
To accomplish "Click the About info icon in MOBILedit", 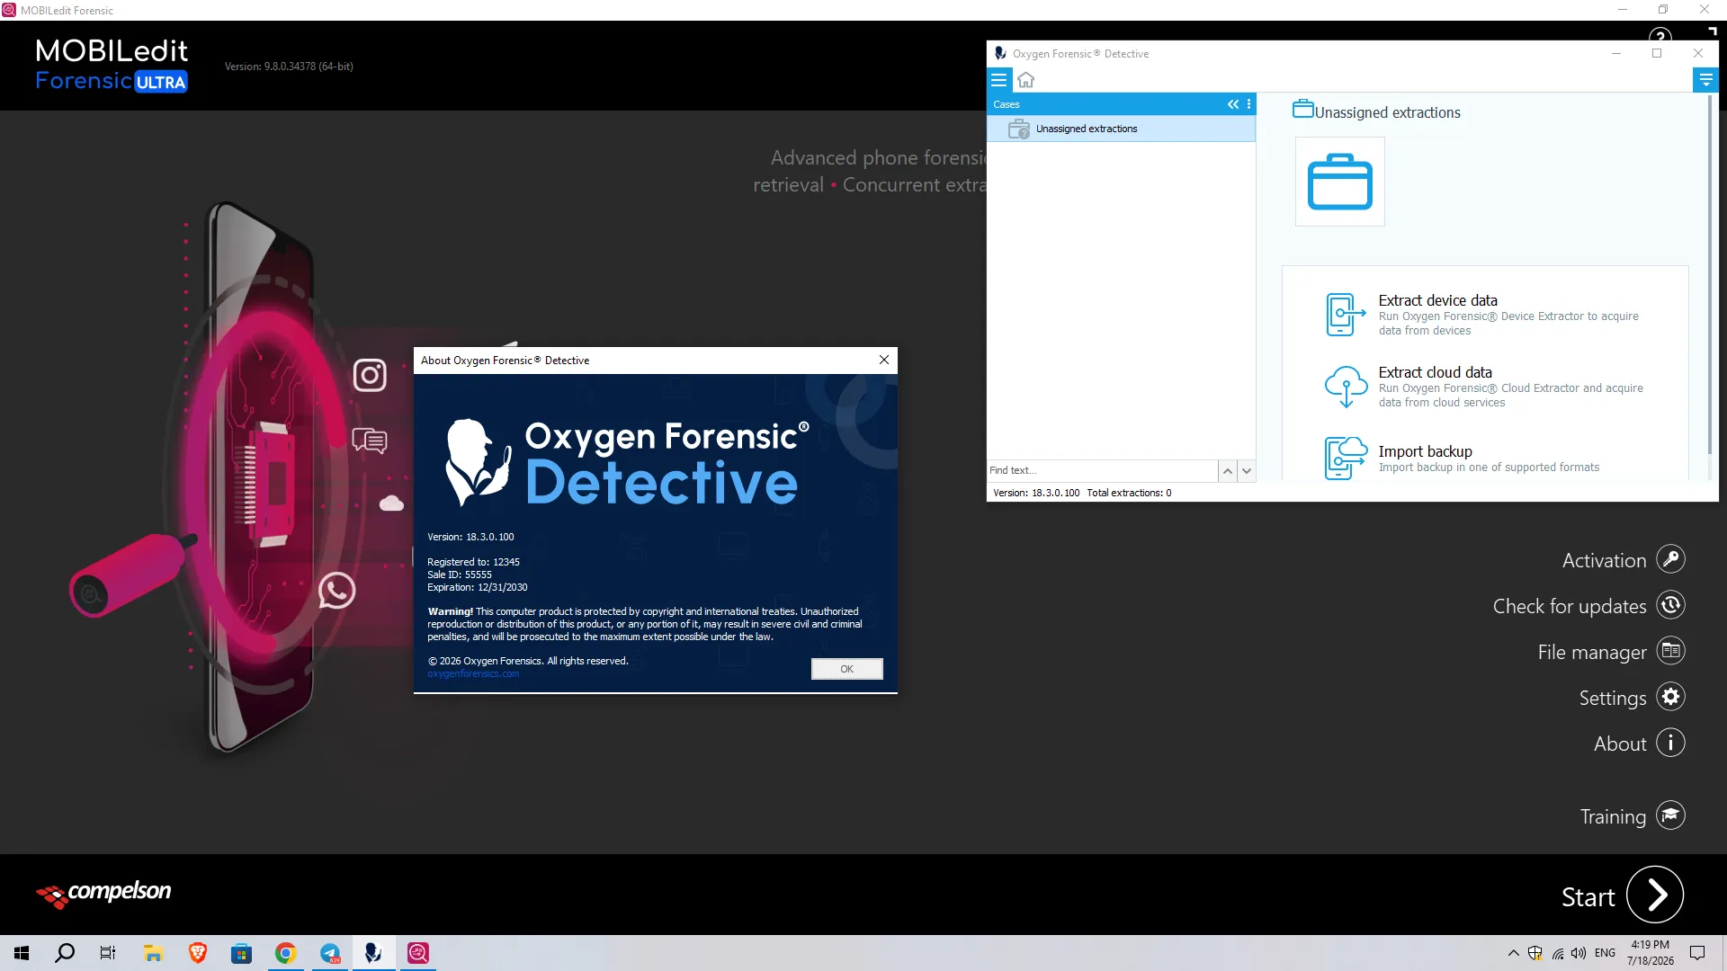I will (1670, 743).
